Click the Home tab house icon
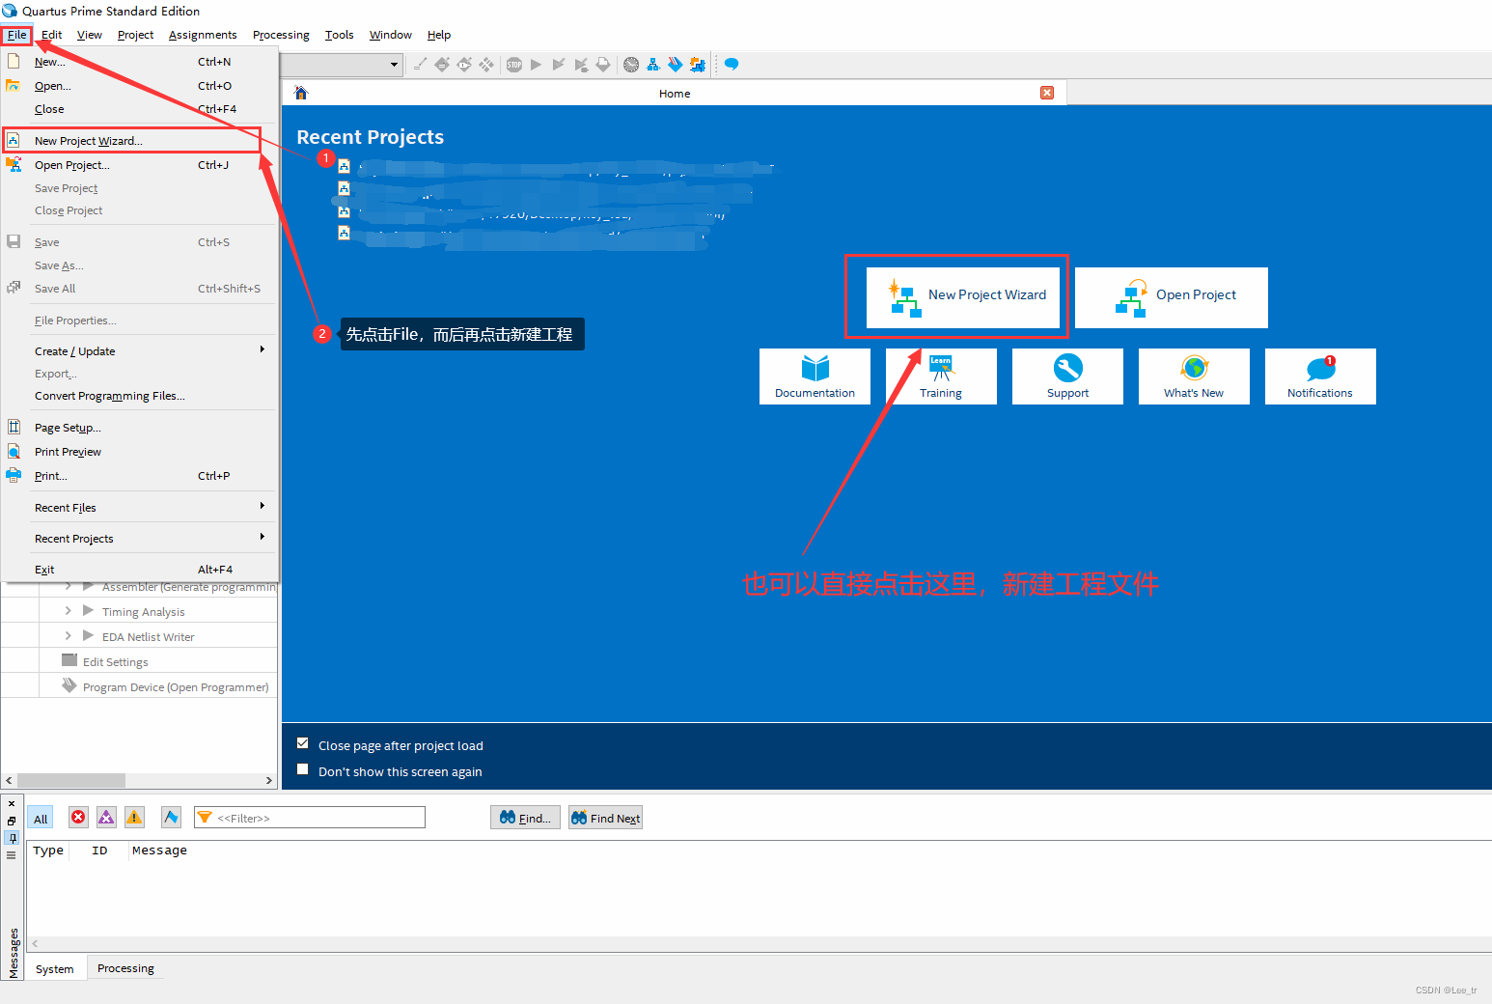This screenshot has width=1492, height=1004. pyautogui.click(x=301, y=93)
